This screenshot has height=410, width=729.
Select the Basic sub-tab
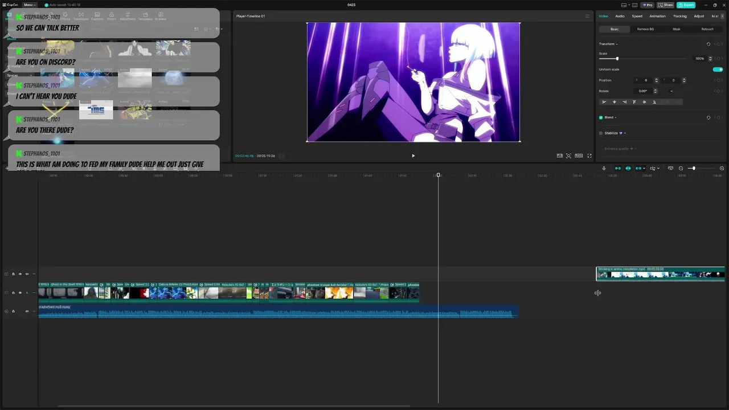[x=615, y=29]
